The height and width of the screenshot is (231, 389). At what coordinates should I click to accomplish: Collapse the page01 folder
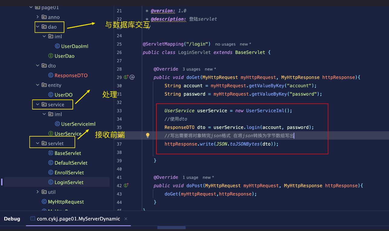[x=31, y=7]
